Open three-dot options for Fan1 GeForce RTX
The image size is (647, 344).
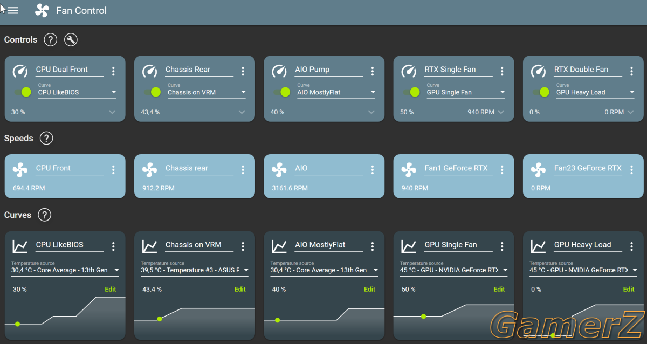tap(502, 170)
